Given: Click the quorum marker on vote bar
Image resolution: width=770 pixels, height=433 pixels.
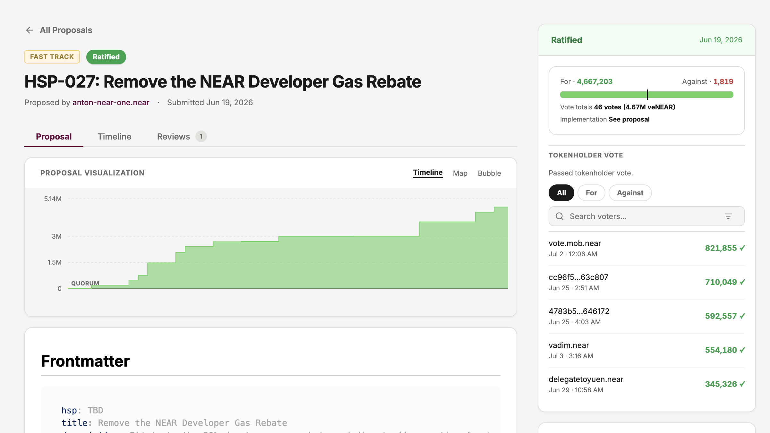Looking at the screenshot, I should (647, 95).
